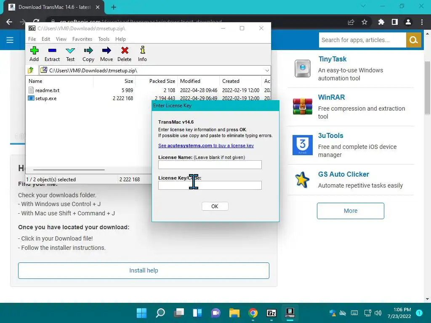This screenshot has width=431, height=323.
Task: Click the Info toolbar icon in 7-Zip
Action: coord(142,54)
